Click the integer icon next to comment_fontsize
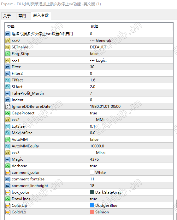Image resolution: width=177 pixels, height=220 pixels. pyautogui.click(x=8, y=179)
